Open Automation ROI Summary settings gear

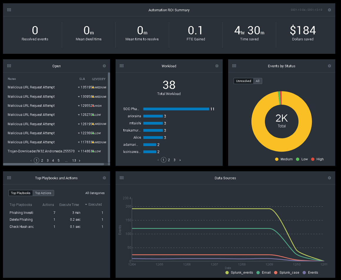tap(329, 10)
